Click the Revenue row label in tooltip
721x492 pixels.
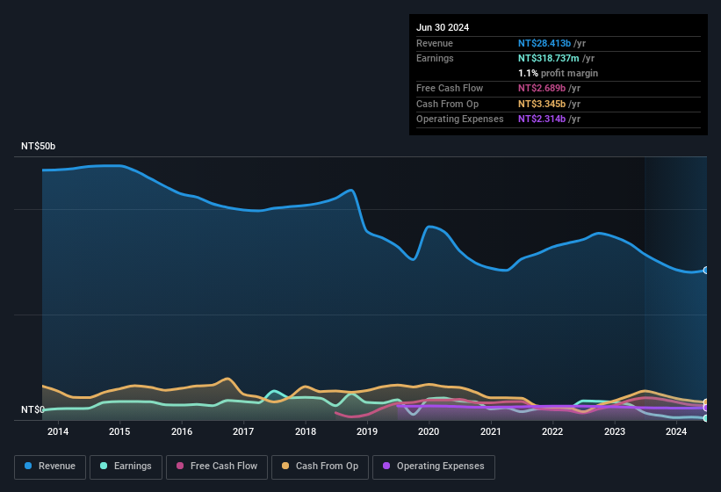pyautogui.click(x=435, y=43)
